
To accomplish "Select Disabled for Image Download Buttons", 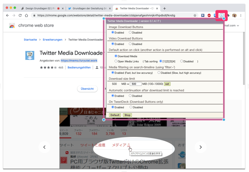I will (x=130, y=32).
